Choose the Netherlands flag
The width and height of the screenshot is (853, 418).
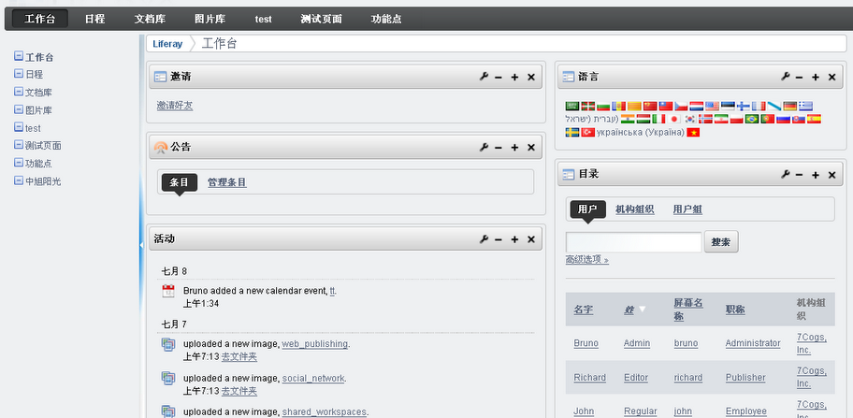[696, 106]
